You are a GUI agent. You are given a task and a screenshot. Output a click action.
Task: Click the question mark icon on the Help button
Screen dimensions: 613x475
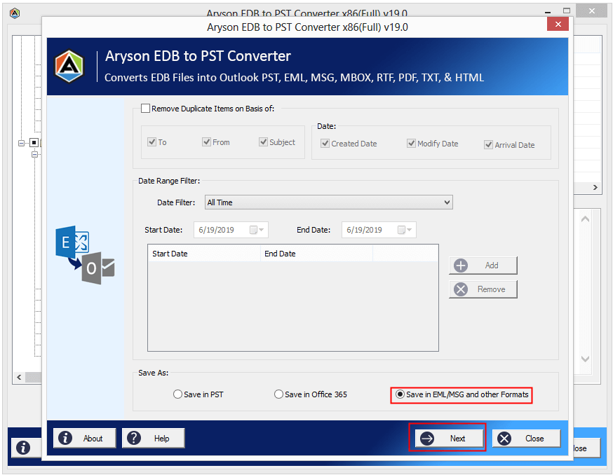click(134, 439)
